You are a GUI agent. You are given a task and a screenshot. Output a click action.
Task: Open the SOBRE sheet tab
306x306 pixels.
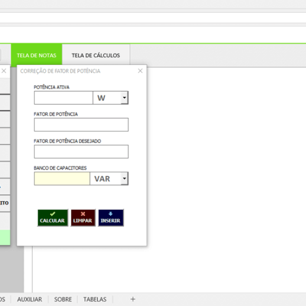[x=63, y=299]
